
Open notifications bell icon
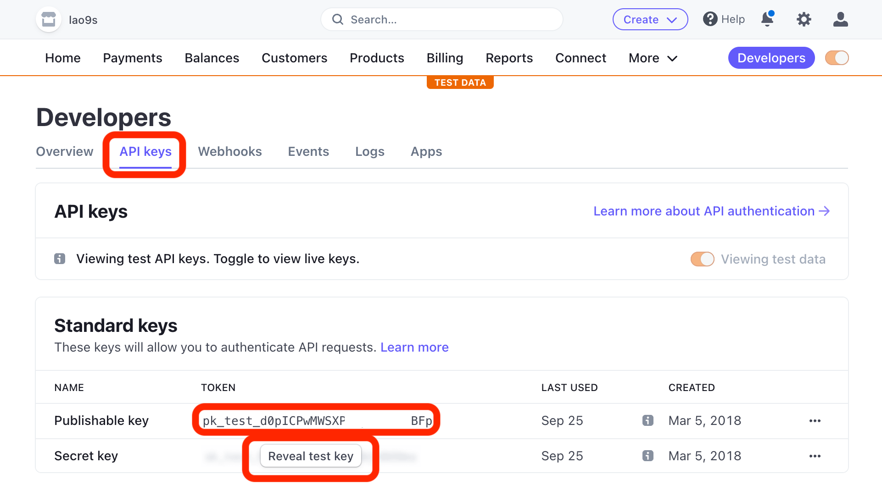pos(768,19)
